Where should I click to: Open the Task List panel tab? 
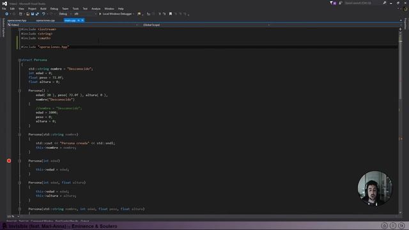click(24, 221)
